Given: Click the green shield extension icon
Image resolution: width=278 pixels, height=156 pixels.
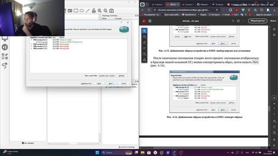Looking at the screenshot, I should [x=243, y=10].
